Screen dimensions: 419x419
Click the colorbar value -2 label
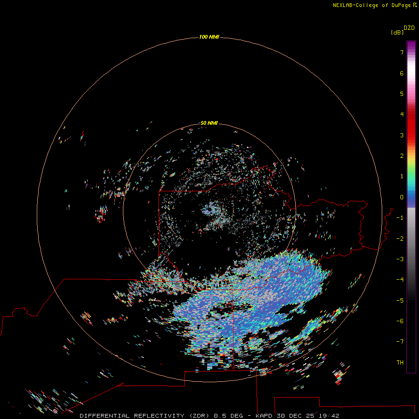(x=400, y=239)
